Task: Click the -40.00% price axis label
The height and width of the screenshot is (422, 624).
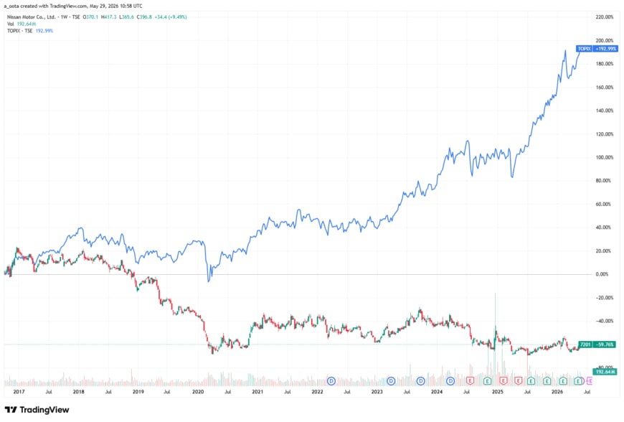Action: tap(604, 321)
